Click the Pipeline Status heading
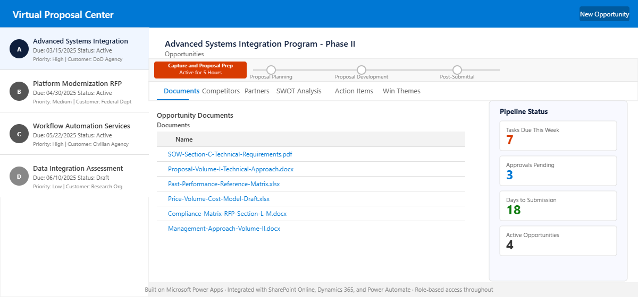 pos(524,111)
